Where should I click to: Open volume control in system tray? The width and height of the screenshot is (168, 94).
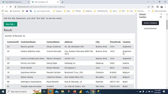coord(152,92)
